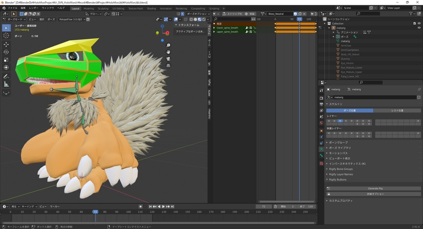Click the zoom view magnifier icon
The image size is (423, 229).
pyautogui.click(x=168, y=45)
